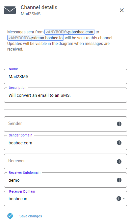Screen dimensions: 131x223
Task: Open the Receiver Domain bosbec.io combo box
Action: point(65,199)
